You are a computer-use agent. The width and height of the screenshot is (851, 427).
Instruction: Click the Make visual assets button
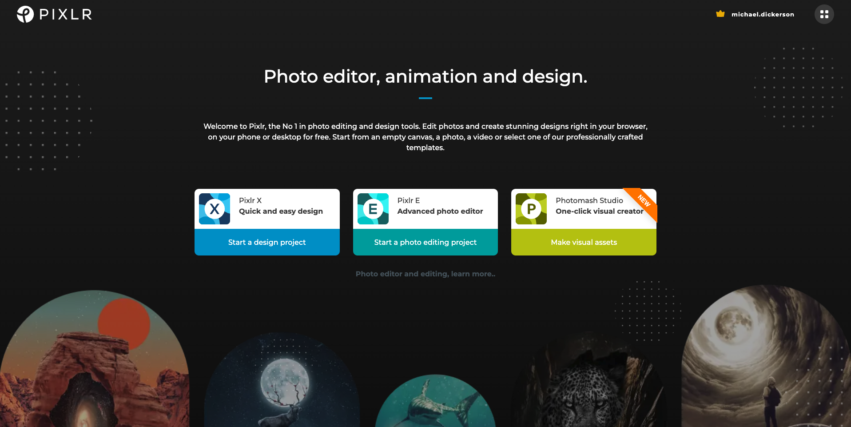coord(583,242)
